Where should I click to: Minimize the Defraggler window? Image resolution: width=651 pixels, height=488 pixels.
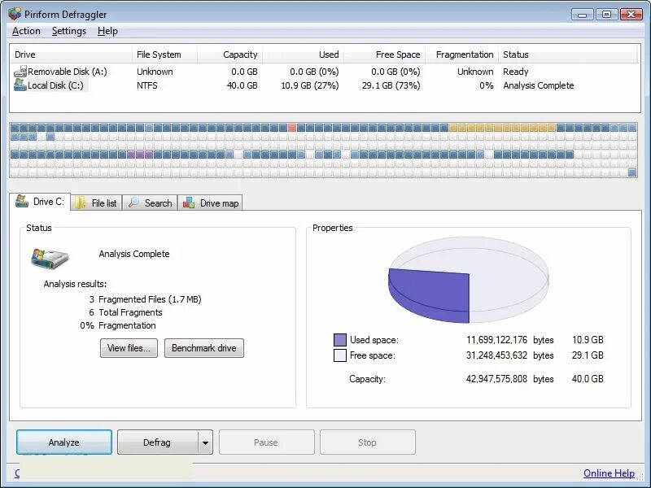(582, 15)
